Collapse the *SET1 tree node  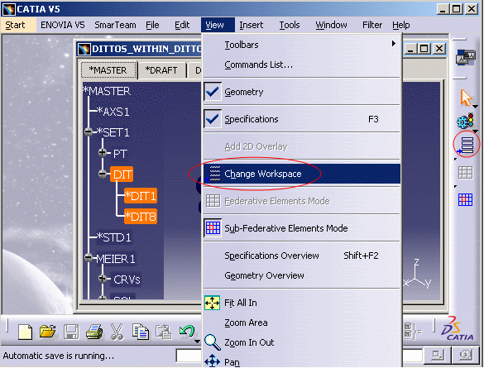89,132
